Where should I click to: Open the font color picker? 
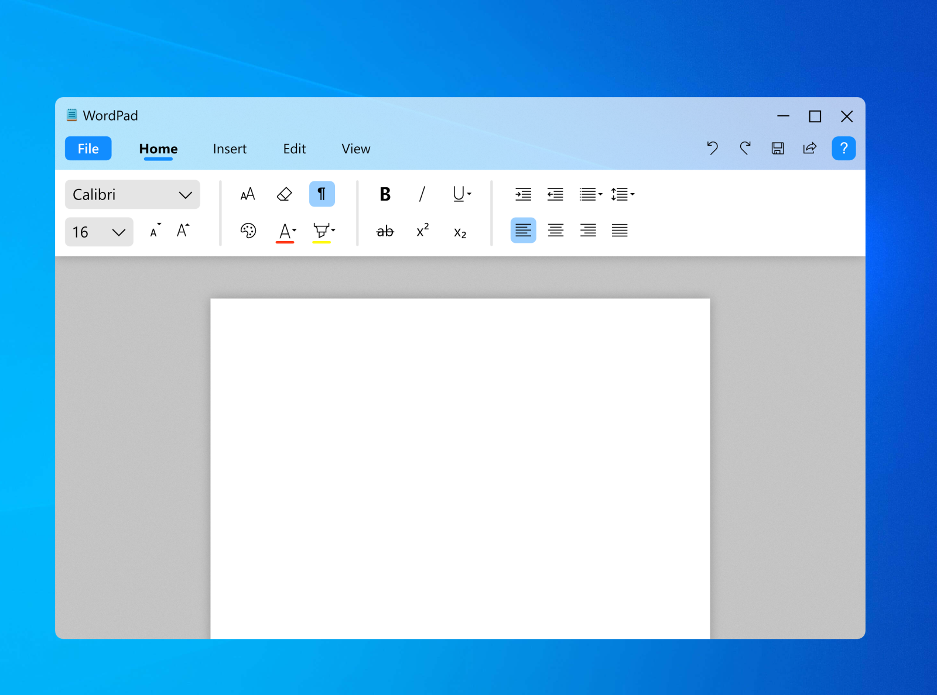pos(285,232)
